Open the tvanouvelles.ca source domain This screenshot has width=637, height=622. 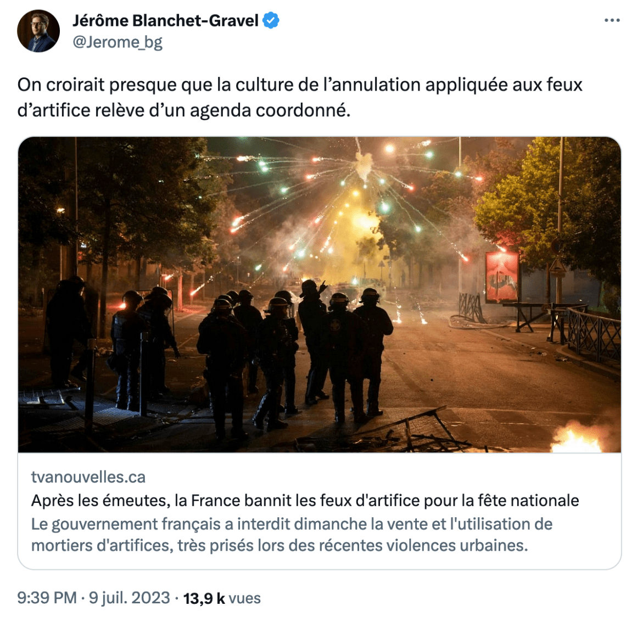point(88,477)
